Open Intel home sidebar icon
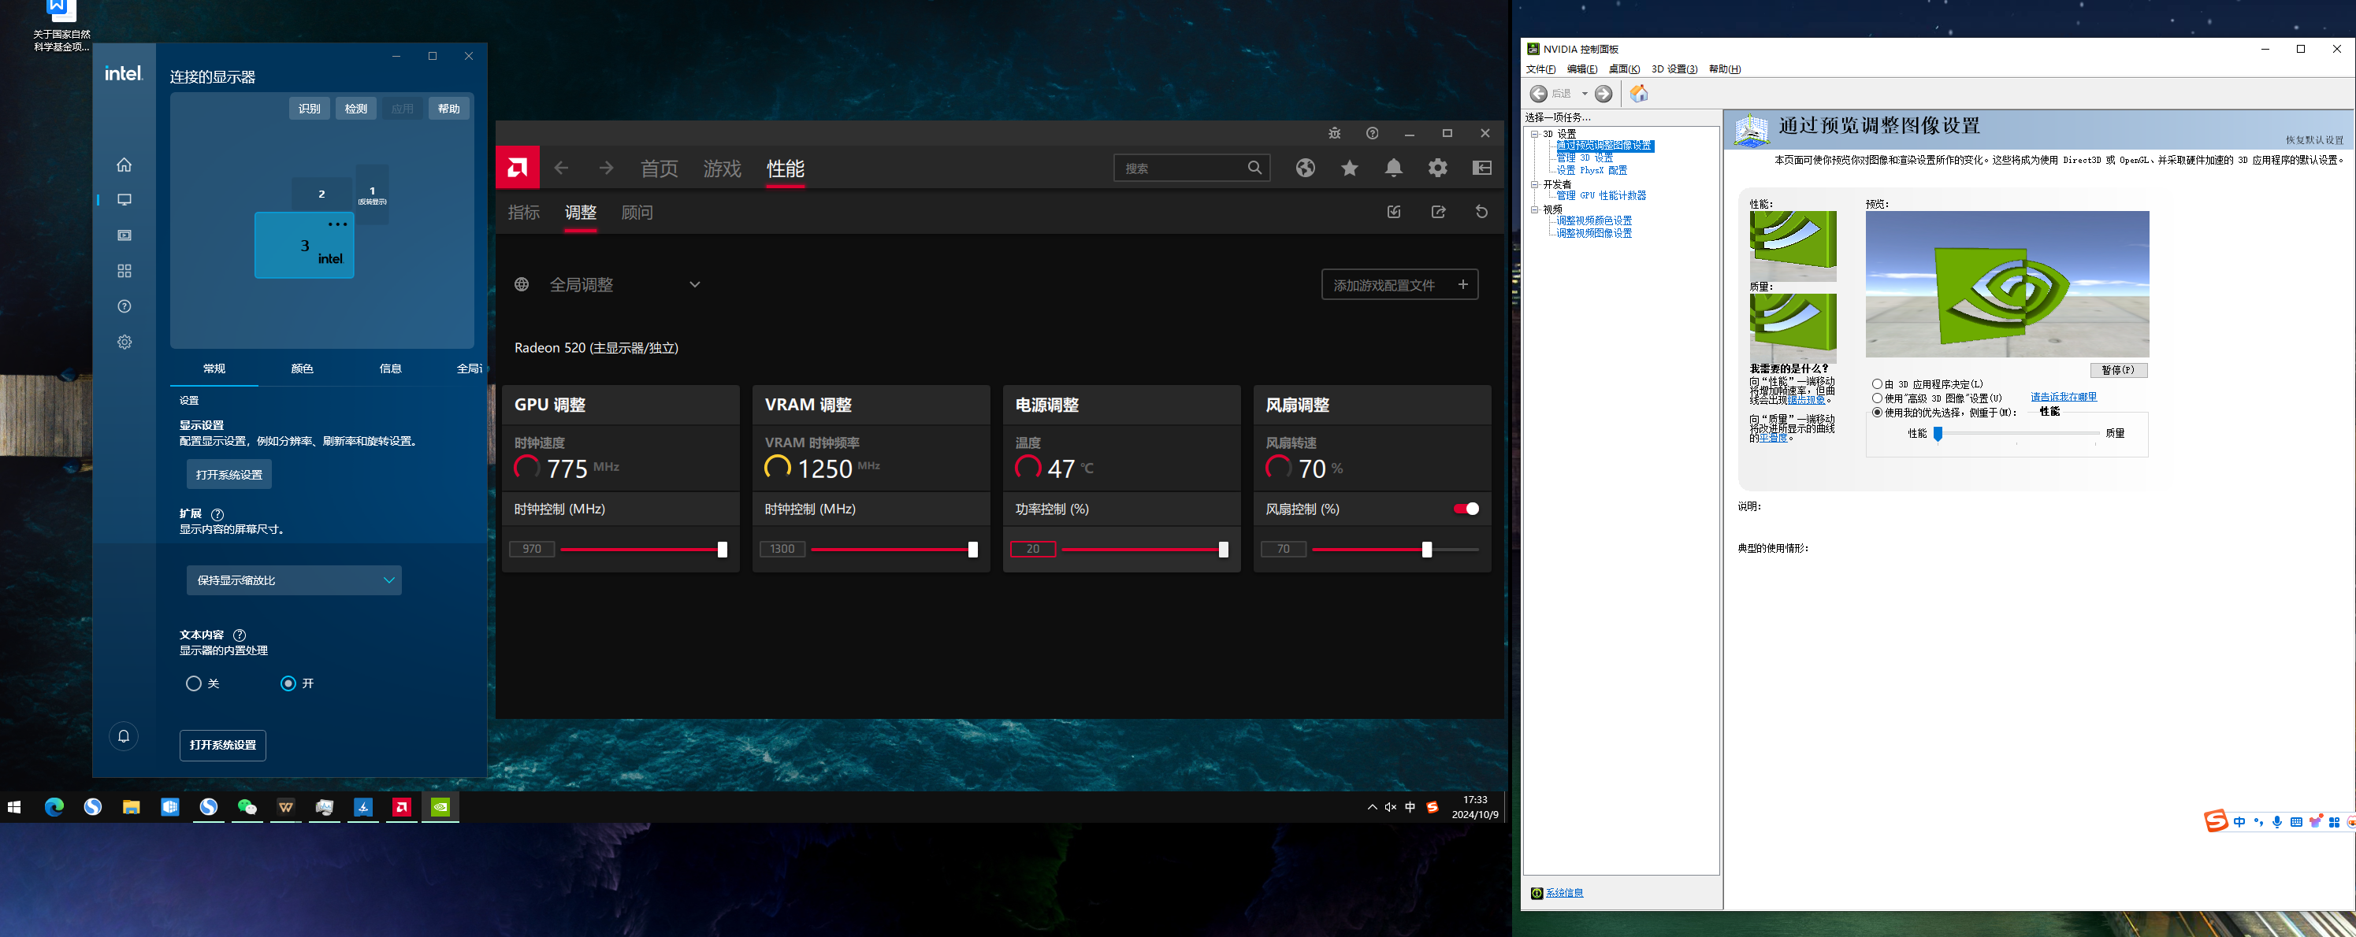Image resolution: width=2356 pixels, height=937 pixels. (x=124, y=165)
